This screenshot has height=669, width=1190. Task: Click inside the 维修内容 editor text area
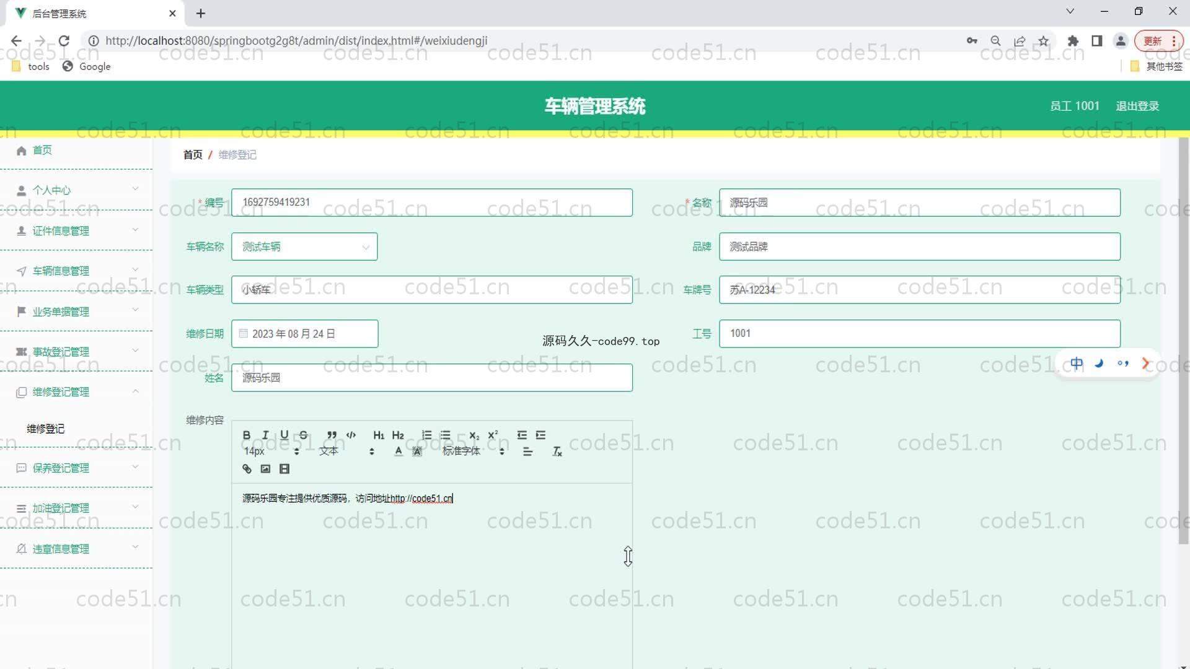(432, 576)
